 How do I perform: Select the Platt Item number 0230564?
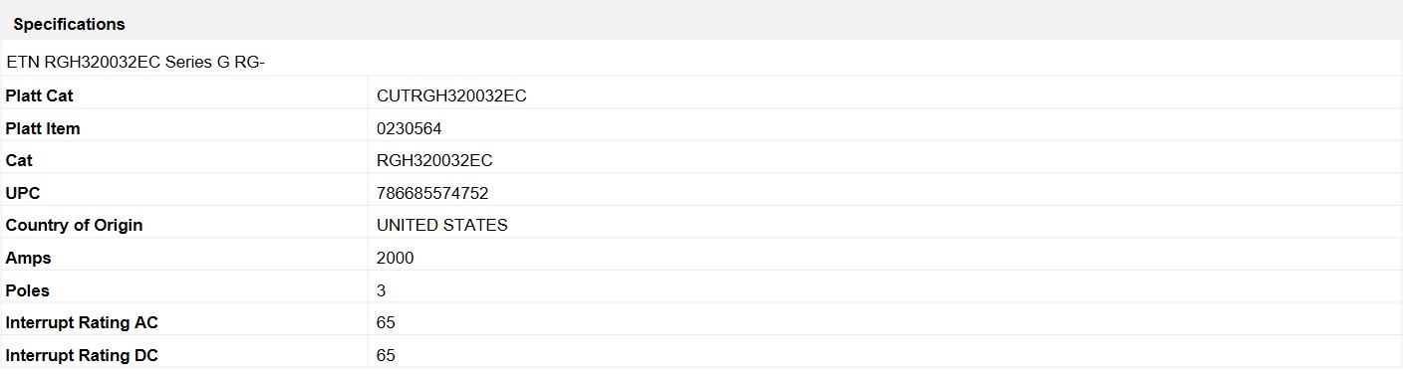(x=409, y=128)
